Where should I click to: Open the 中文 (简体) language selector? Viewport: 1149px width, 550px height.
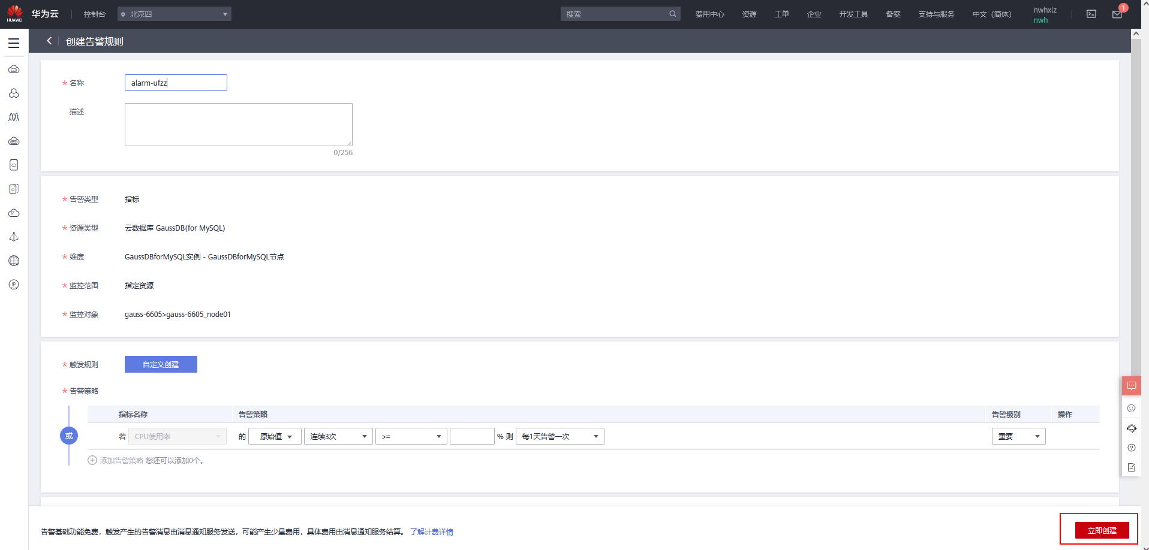992,14
